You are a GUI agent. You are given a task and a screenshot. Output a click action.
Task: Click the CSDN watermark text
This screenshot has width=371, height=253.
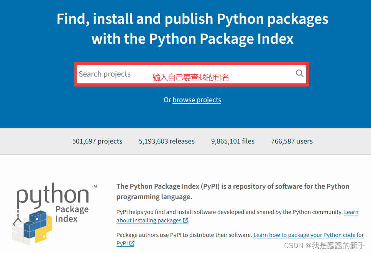pos(324,245)
